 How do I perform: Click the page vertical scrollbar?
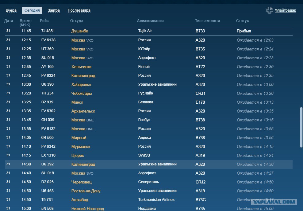tap(301, 127)
